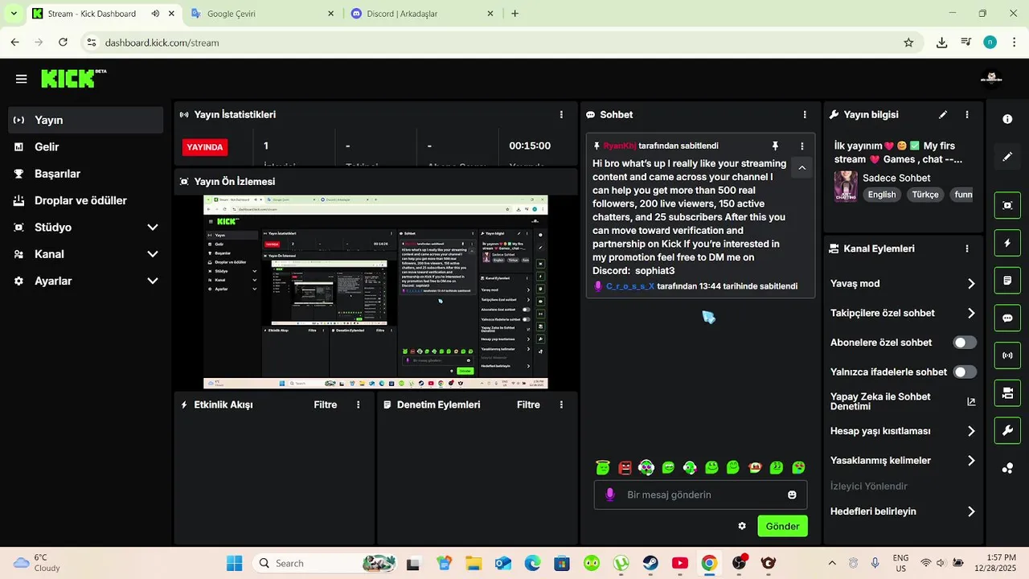Click the pencil edit icon in right rail

coord(1007,157)
